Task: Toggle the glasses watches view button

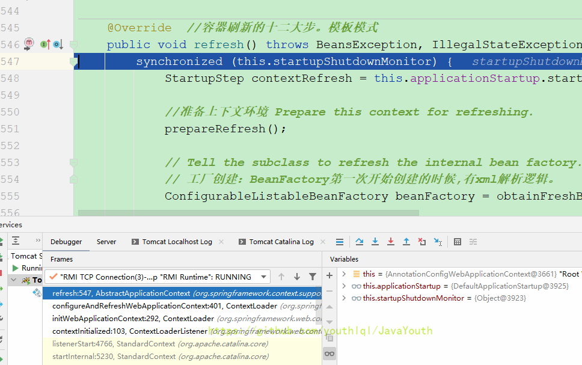Action: (329, 354)
